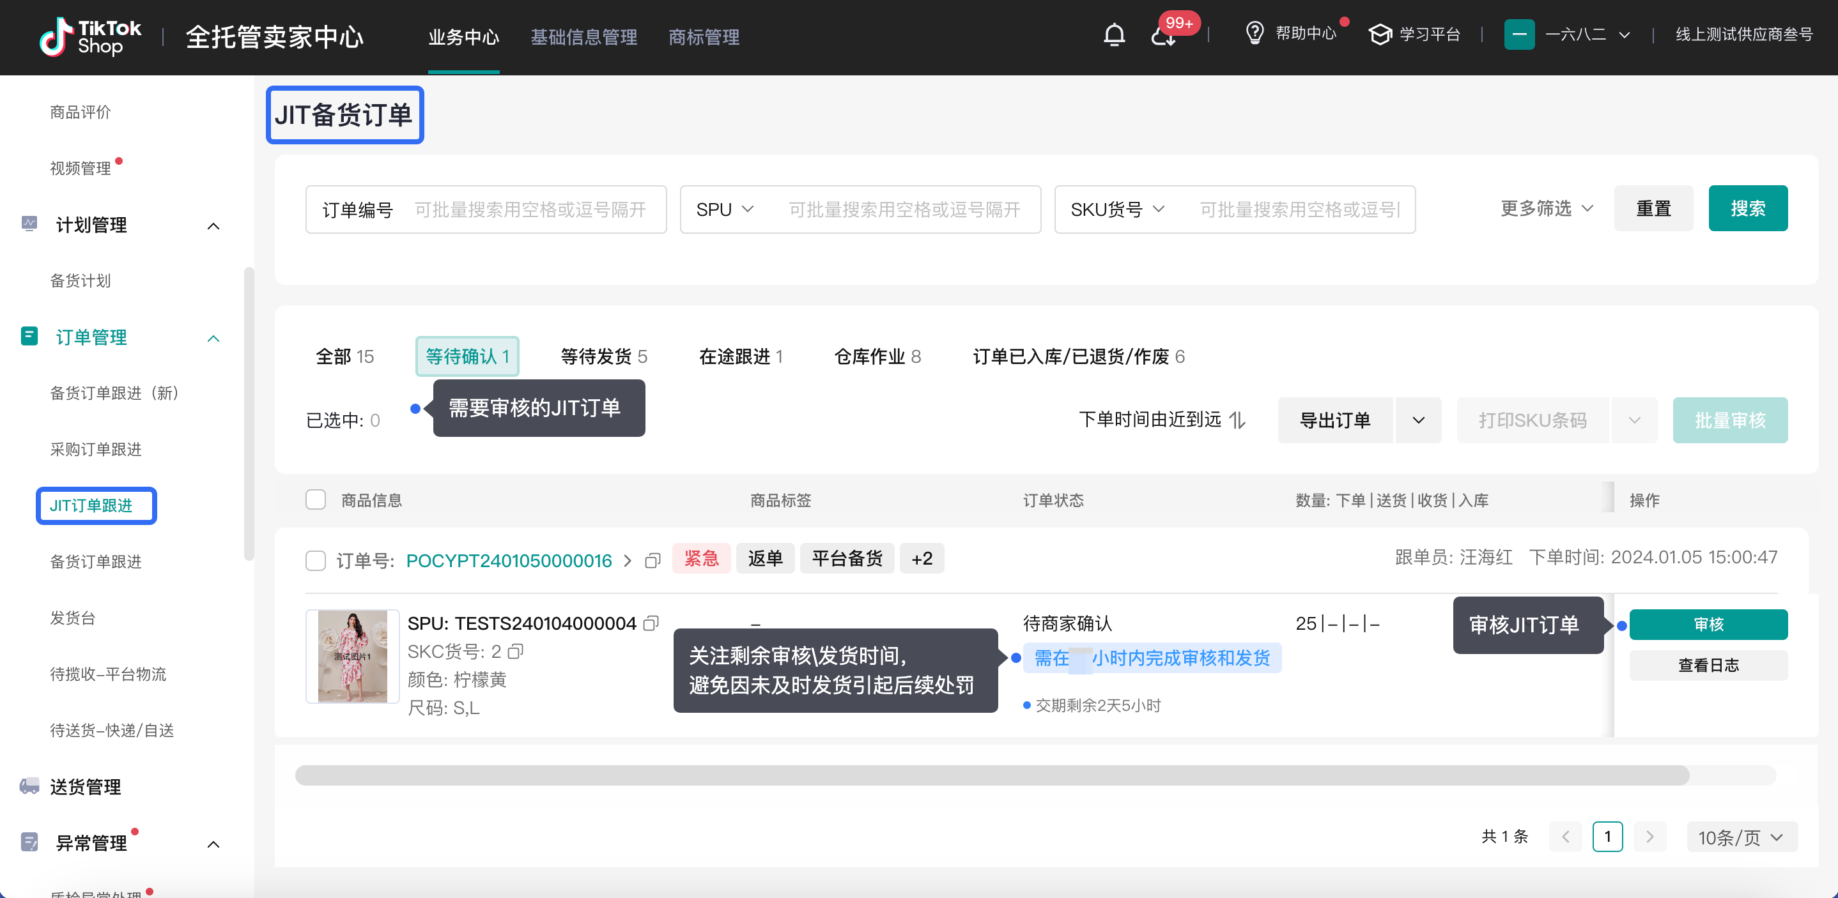Select the 等待发货 5 tab

coord(604,356)
